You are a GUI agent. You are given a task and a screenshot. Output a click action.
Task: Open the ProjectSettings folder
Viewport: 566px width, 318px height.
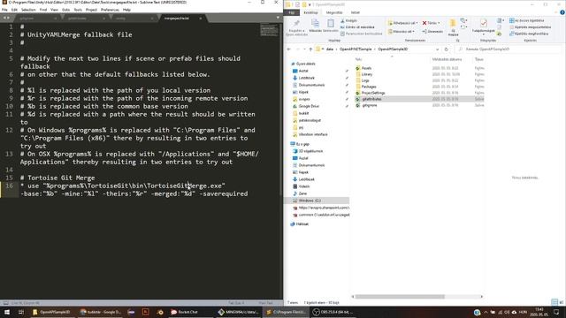point(373,93)
